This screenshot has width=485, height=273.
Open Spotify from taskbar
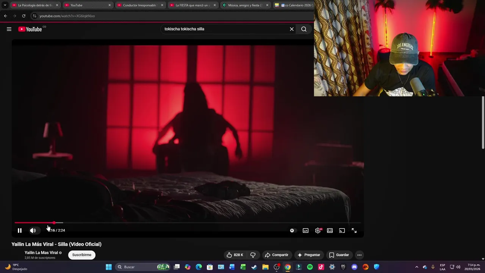310,267
